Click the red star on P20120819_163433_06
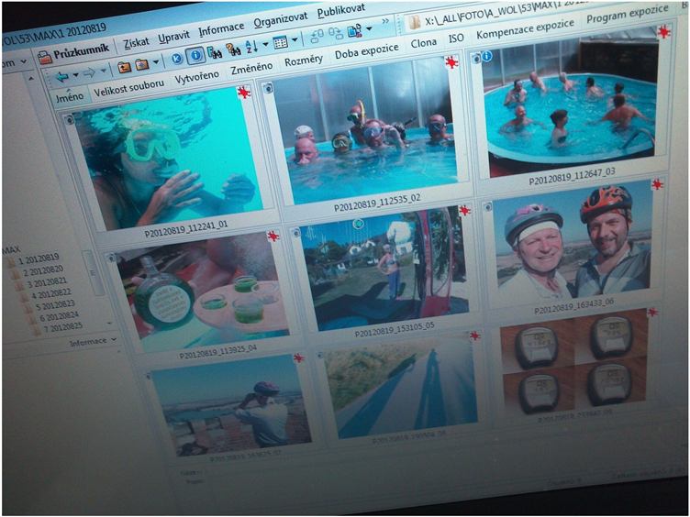The image size is (690, 517). (x=657, y=184)
